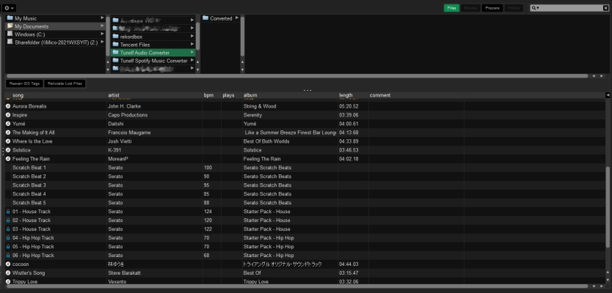The width and height of the screenshot is (612, 293).
Task: Expand the My Documents folder arrow
Action: (x=102, y=26)
